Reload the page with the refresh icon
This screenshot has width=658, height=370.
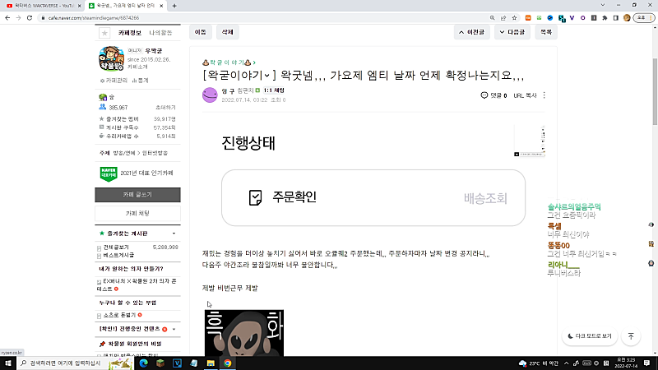30,18
